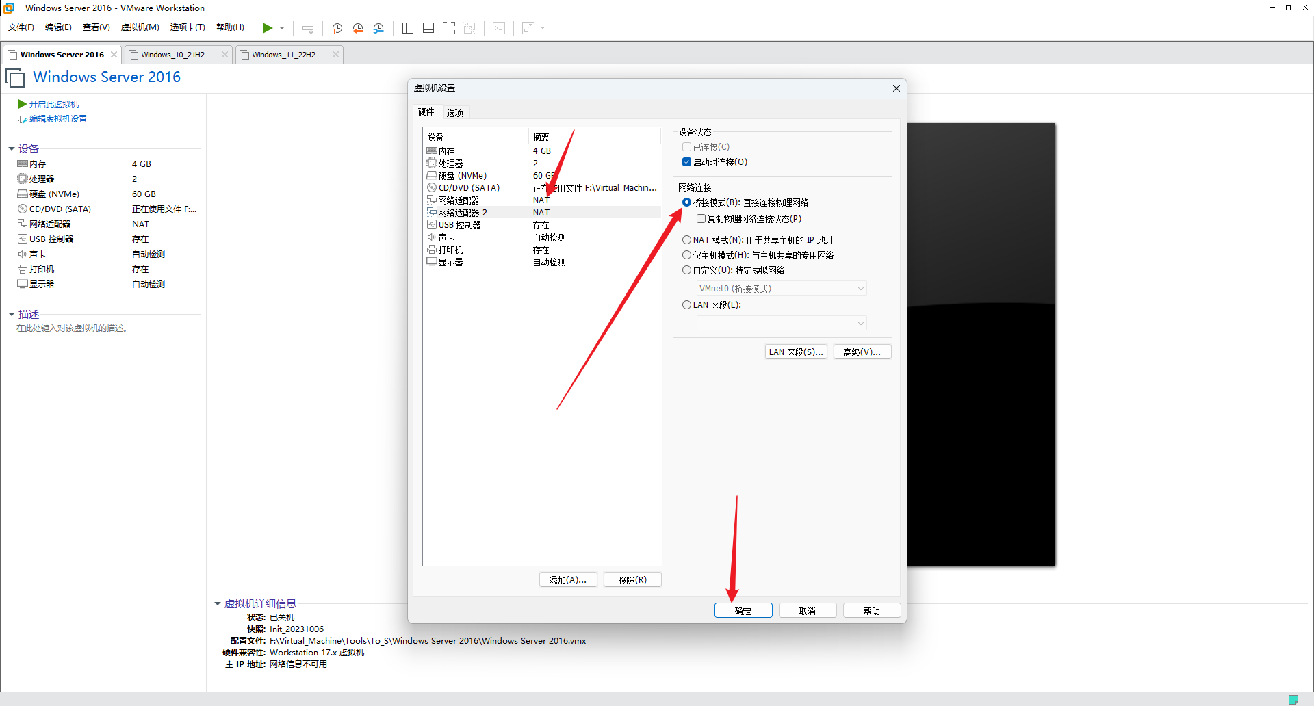Switch to 选项 tab in settings dialog
Screen dimensions: 1314x706
tap(455, 112)
